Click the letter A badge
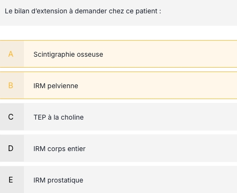Image resolution: width=237 pixels, height=193 pixels. pyautogui.click(x=12, y=54)
